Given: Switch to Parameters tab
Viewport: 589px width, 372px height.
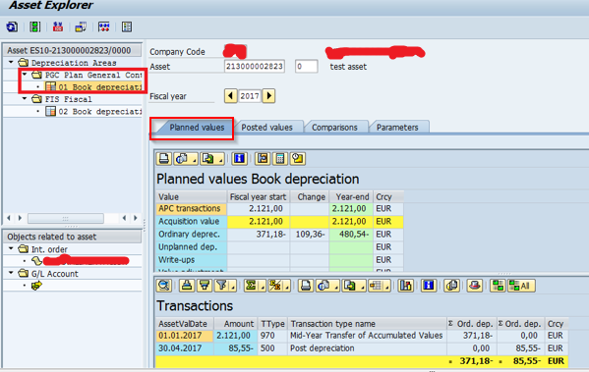Looking at the screenshot, I should click(397, 128).
